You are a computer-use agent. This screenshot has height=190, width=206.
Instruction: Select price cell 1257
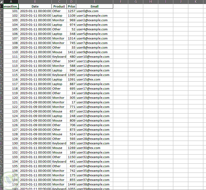coord(71,11)
